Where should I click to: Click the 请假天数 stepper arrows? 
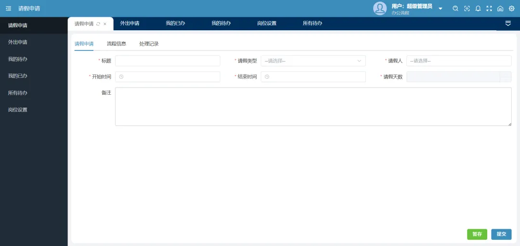(506, 77)
